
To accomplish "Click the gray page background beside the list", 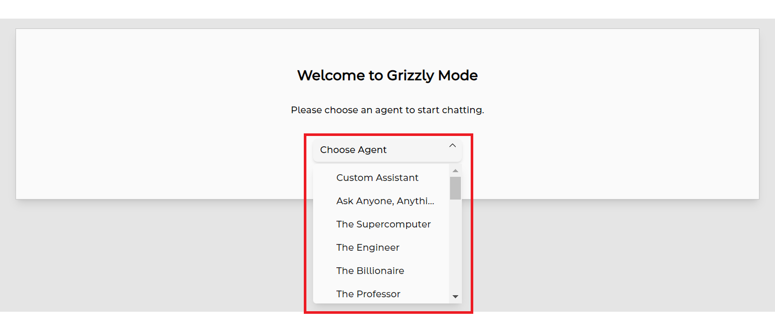I will pyautogui.click(x=155, y=258).
